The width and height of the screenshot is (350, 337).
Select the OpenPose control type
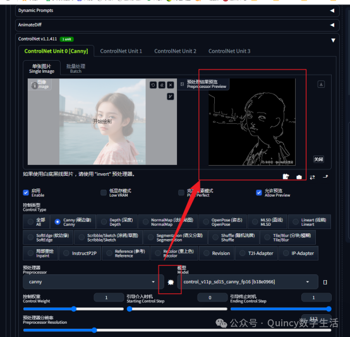223,222
